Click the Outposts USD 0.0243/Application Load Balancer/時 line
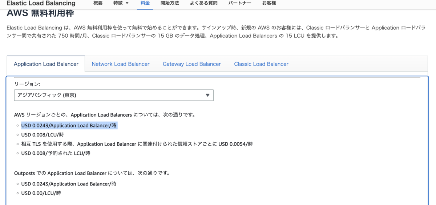Image resolution: width=436 pixels, height=205 pixels. pyautogui.click(x=69, y=184)
